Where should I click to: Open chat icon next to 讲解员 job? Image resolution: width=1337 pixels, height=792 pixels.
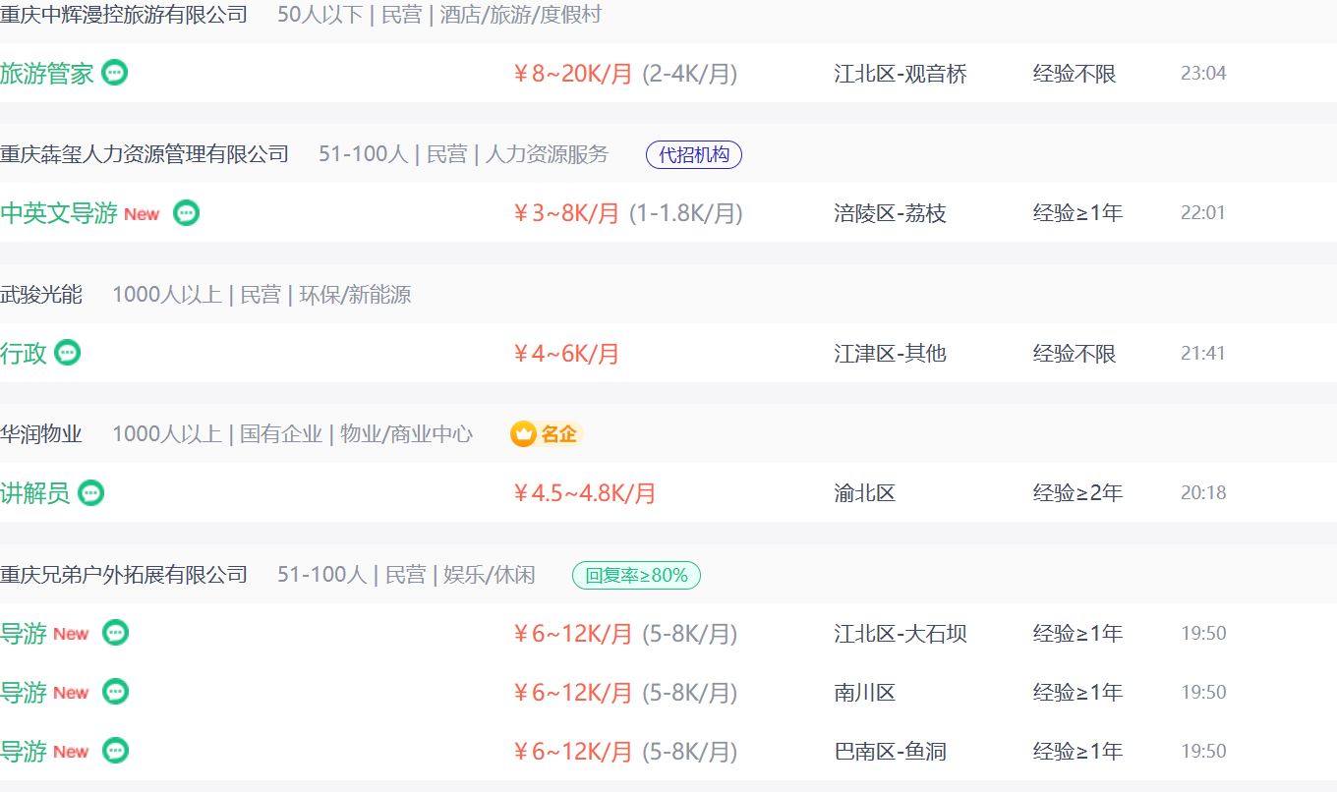click(91, 492)
